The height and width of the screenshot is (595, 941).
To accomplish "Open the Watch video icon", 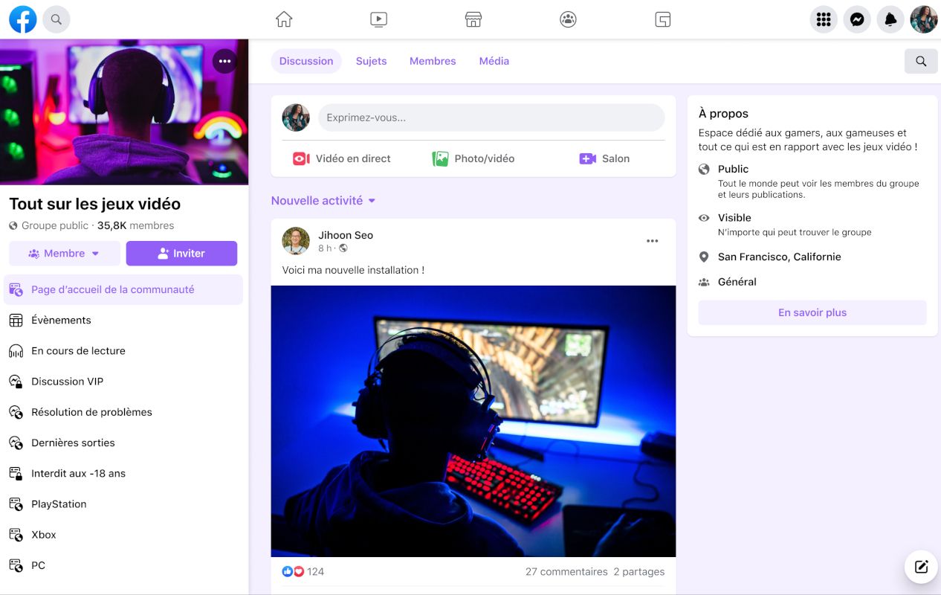I will [x=378, y=19].
